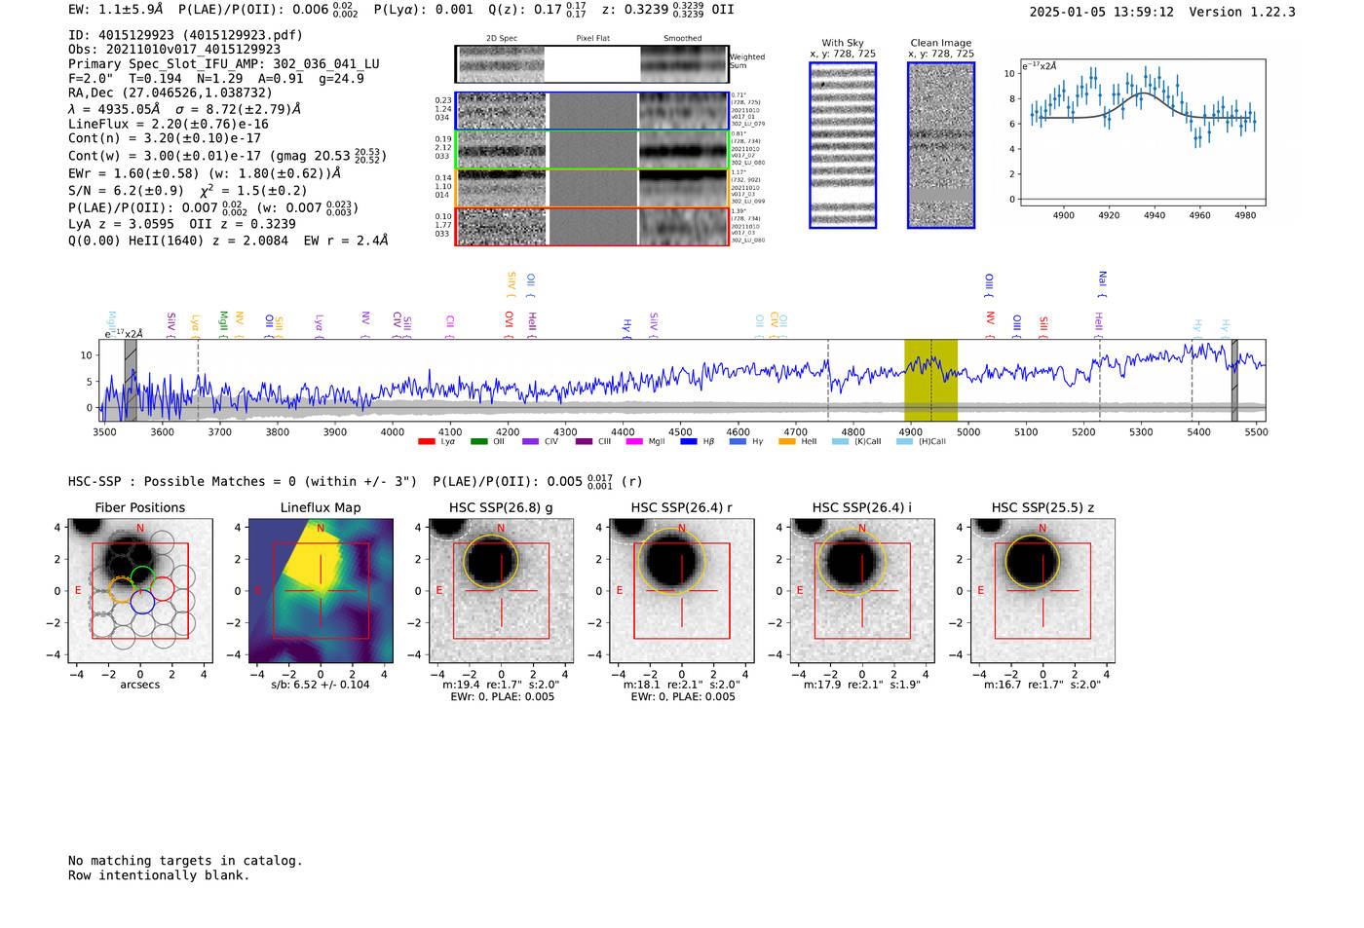Open the HSC SSP(26.8) g image
The height and width of the screenshot is (928, 1364).
tap(501, 591)
